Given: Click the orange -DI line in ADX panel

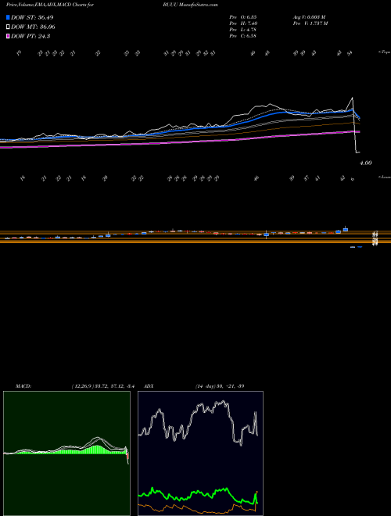Looking at the screenshot, I should [198, 511].
